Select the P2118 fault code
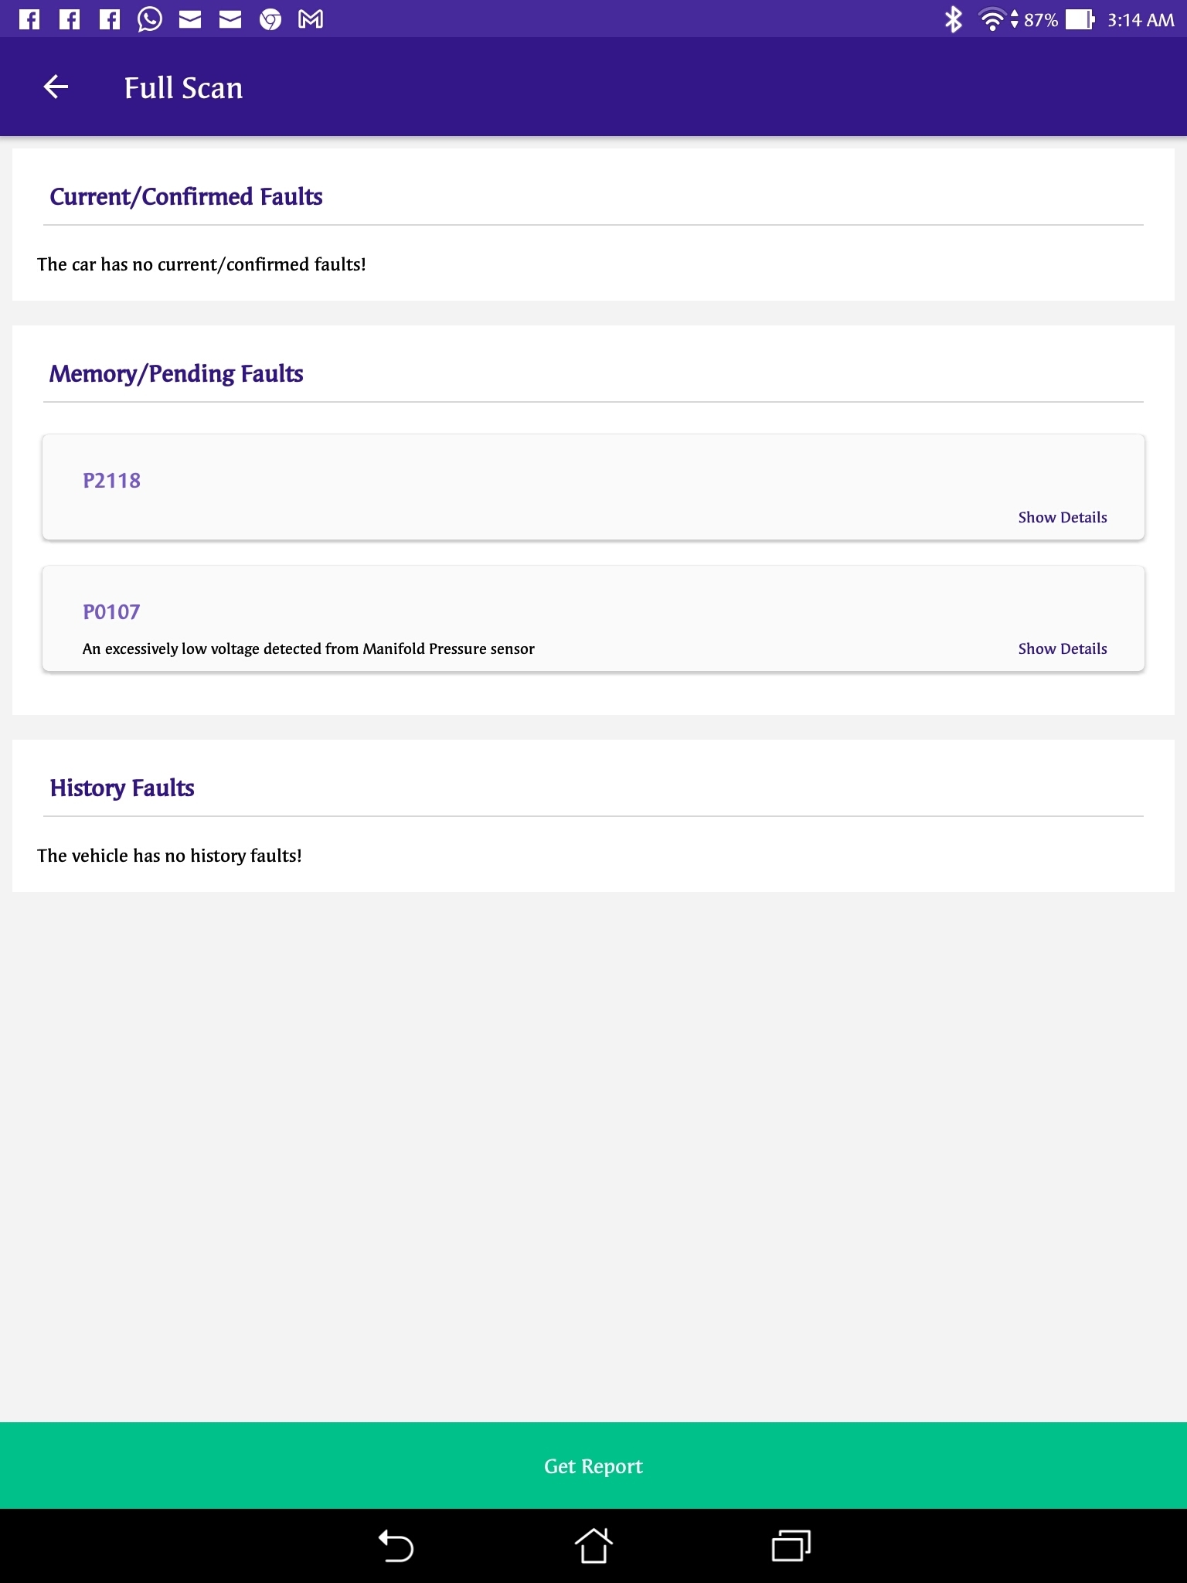 coord(112,481)
